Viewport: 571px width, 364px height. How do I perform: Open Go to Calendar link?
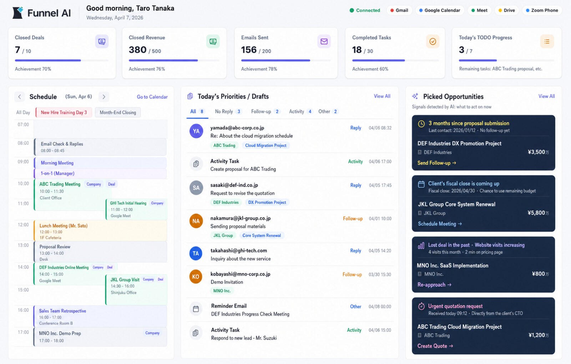[152, 97]
